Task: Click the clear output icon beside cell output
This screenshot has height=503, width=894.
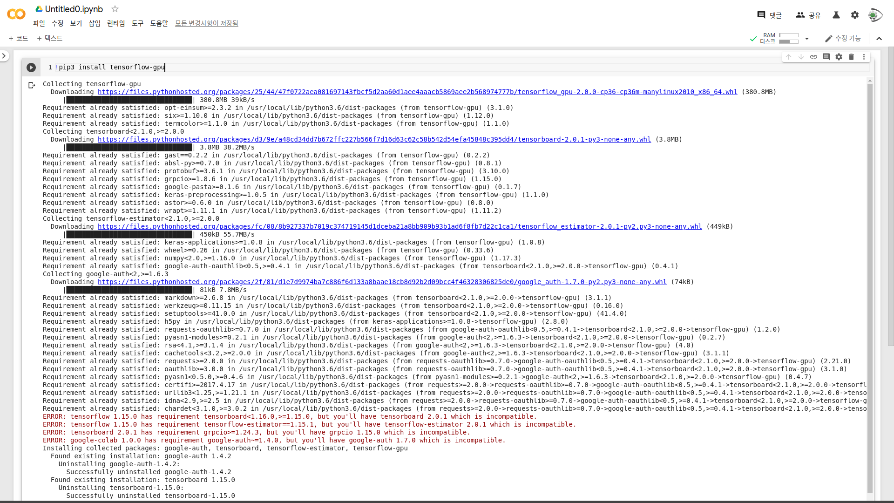Action: tap(32, 85)
